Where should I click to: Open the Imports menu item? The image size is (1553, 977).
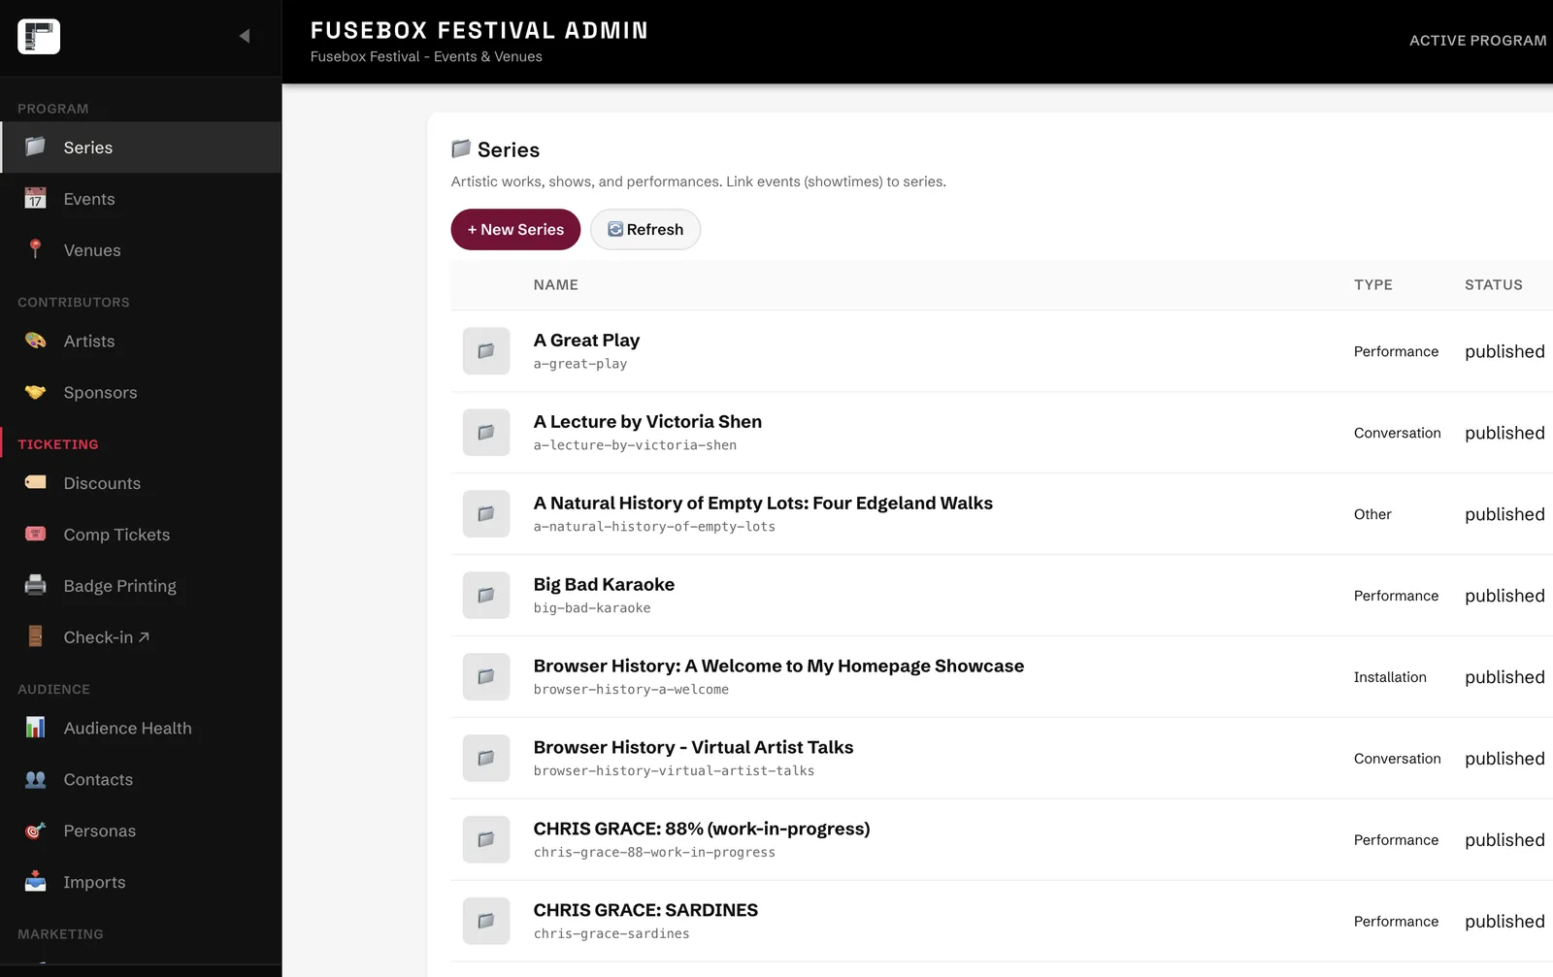point(141,882)
